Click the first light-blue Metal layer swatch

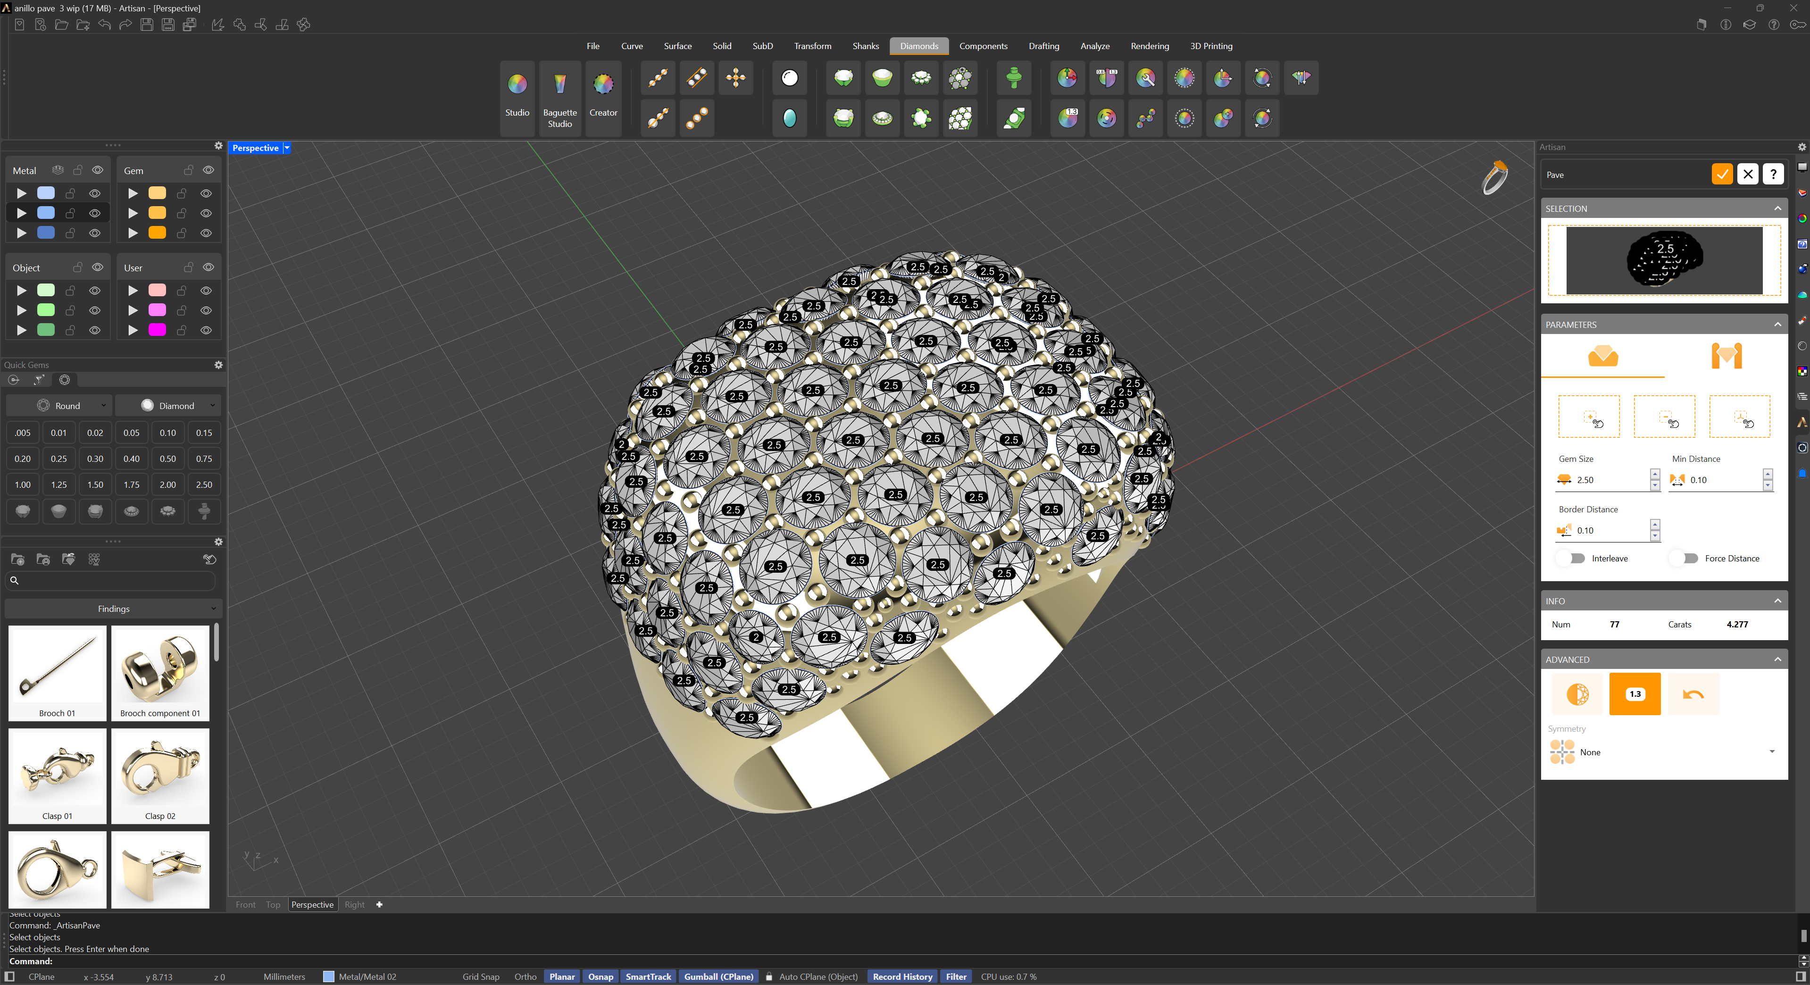click(x=46, y=192)
